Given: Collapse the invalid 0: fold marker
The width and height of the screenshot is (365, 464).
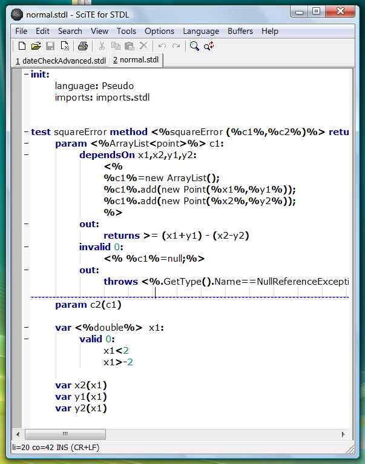Looking at the screenshot, I should (26, 247).
